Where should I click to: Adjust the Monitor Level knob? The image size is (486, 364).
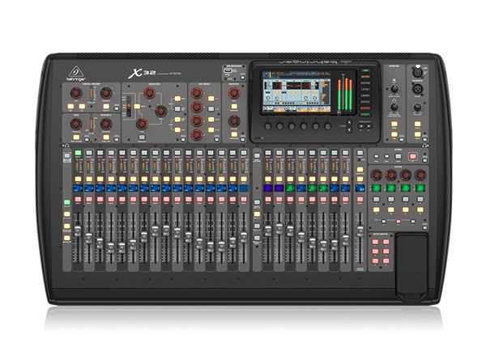pos(394,90)
